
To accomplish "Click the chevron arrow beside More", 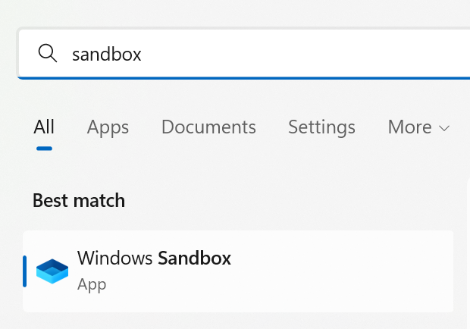I will [x=444, y=128].
